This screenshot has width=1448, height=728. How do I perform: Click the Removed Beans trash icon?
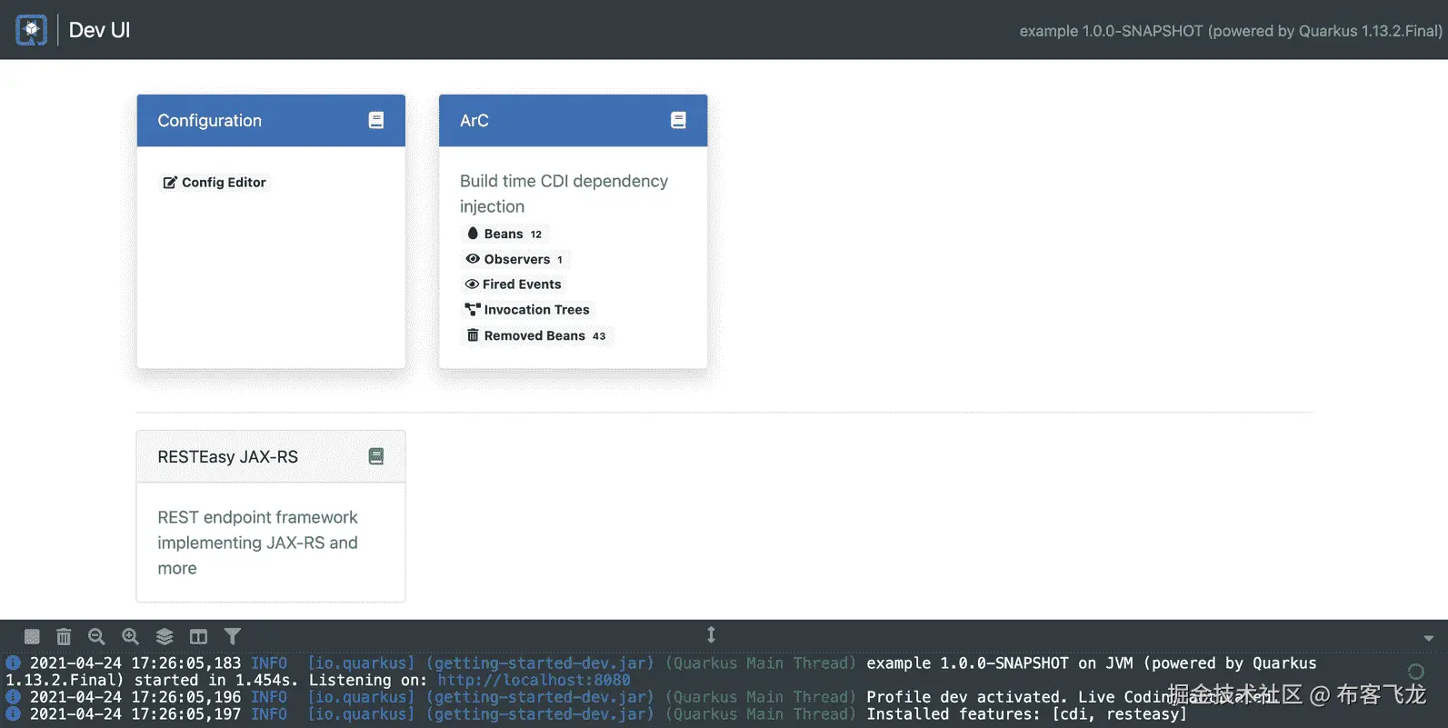click(x=473, y=335)
